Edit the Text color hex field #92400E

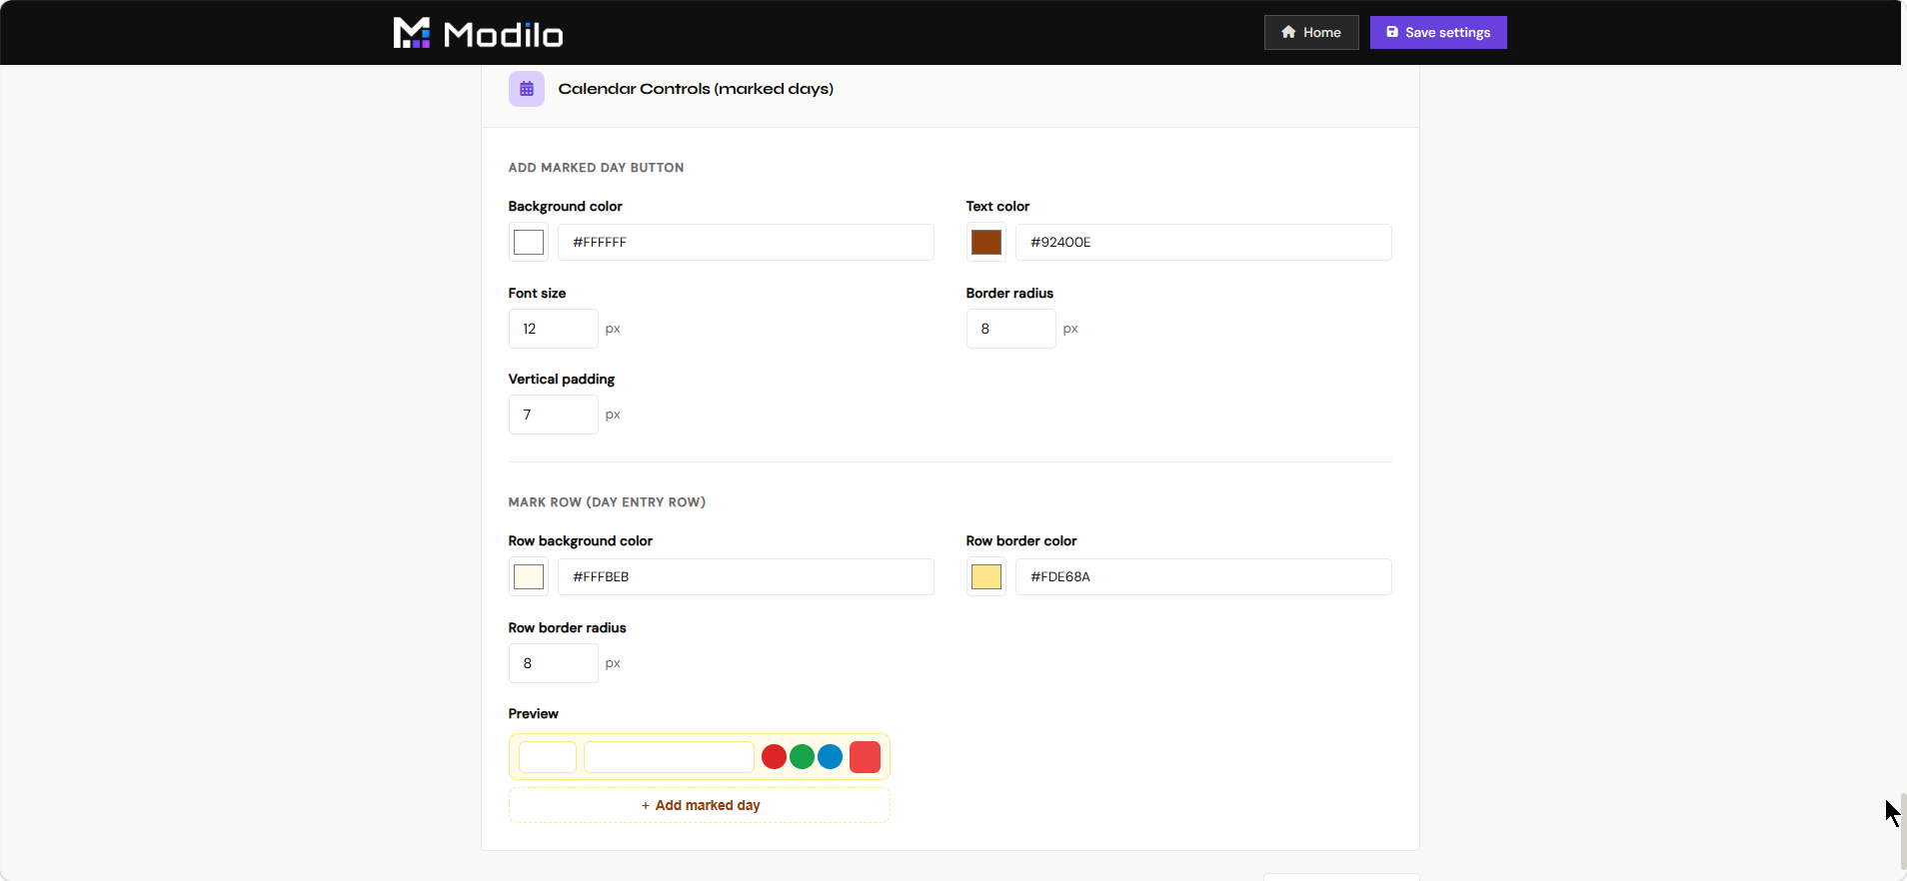(1203, 242)
